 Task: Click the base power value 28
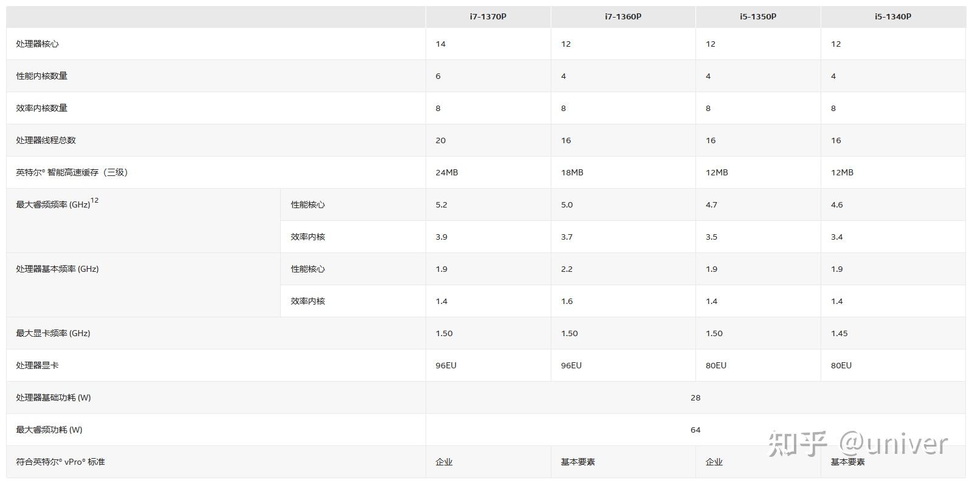(x=695, y=398)
